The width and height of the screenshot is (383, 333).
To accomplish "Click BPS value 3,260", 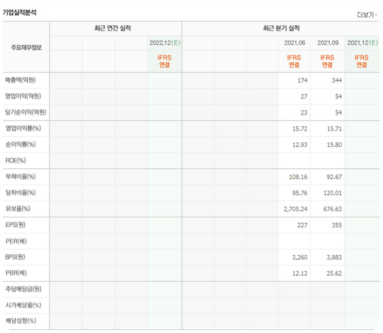I will [300, 257].
